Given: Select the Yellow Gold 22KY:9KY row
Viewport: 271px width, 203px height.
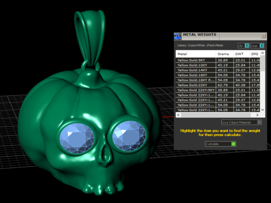Looking at the screenshot, I should tap(218, 90).
